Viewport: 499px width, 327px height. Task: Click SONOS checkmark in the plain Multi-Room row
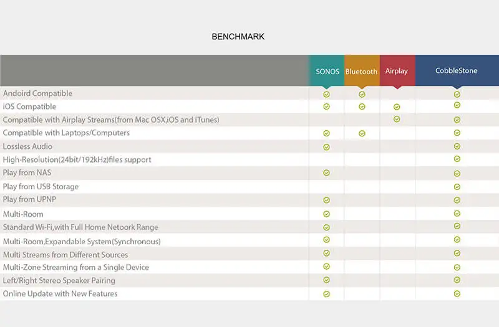pos(326,214)
